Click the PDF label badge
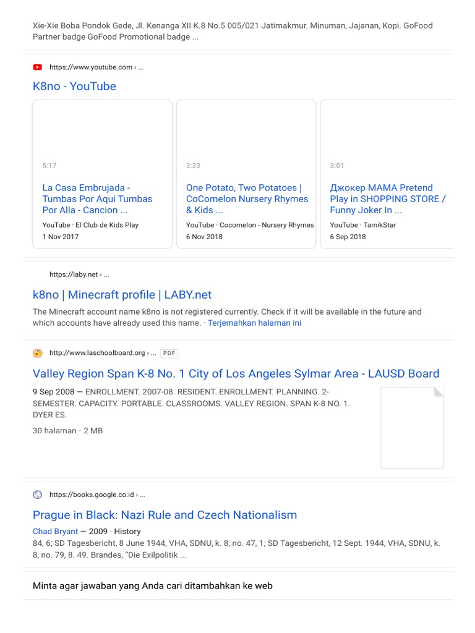 coord(169,353)
